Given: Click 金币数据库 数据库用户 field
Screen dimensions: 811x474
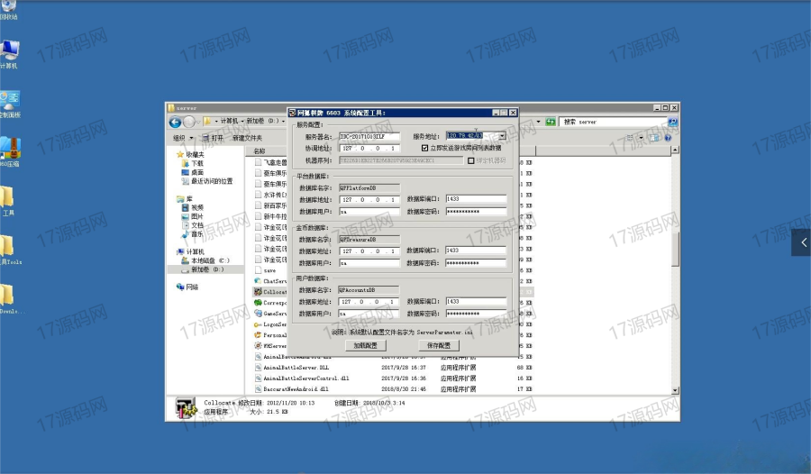Looking at the screenshot, I should pyautogui.click(x=369, y=263).
